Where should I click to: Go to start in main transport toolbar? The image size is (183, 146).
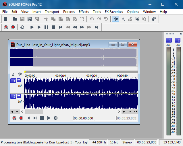click(61, 27)
